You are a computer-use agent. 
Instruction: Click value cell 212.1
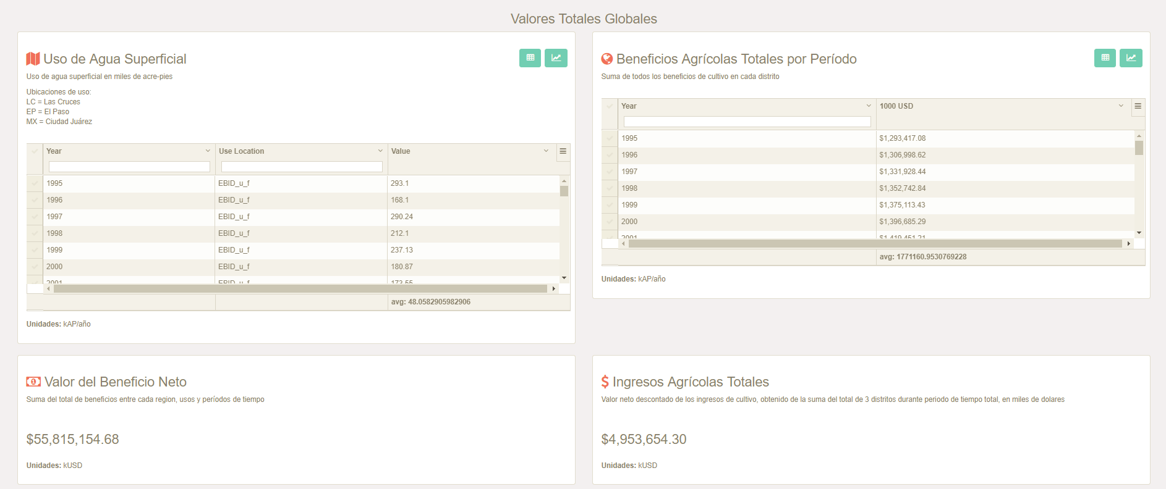pyautogui.click(x=474, y=233)
